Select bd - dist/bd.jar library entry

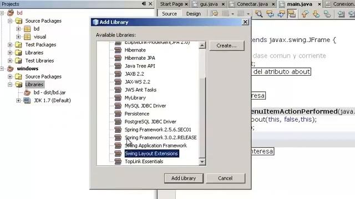[x=49, y=92]
